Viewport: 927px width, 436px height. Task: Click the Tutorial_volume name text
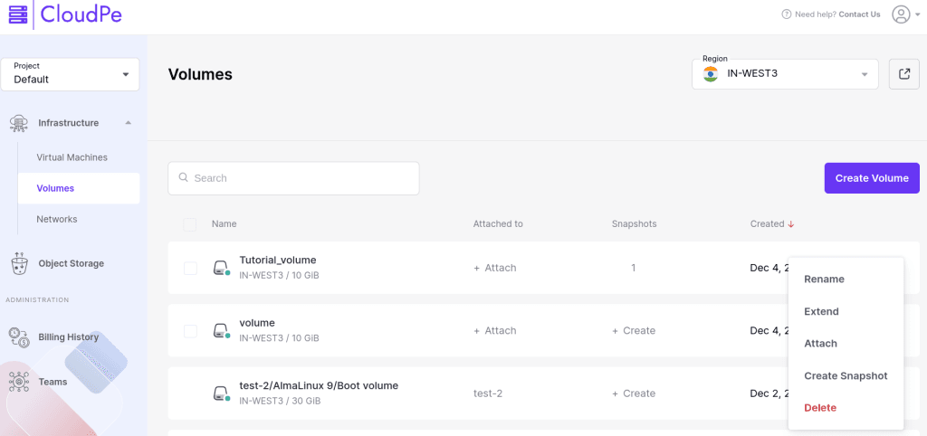point(278,260)
